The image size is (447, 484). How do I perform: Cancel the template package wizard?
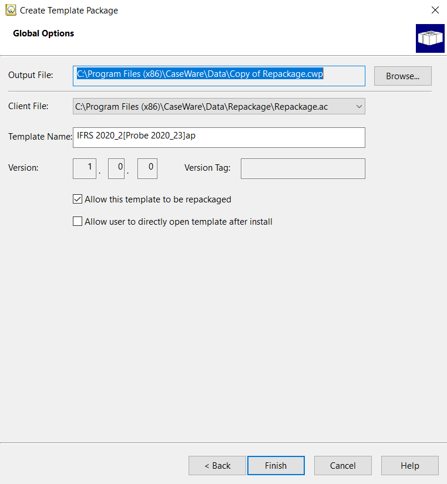click(343, 465)
